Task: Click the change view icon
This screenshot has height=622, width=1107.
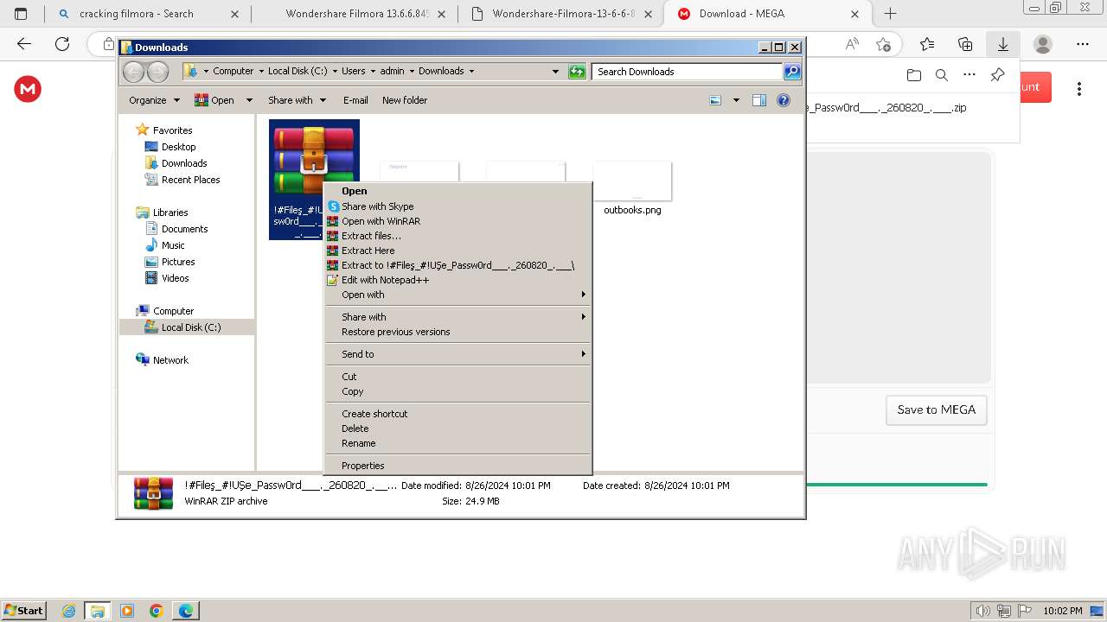Action: coord(715,100)
